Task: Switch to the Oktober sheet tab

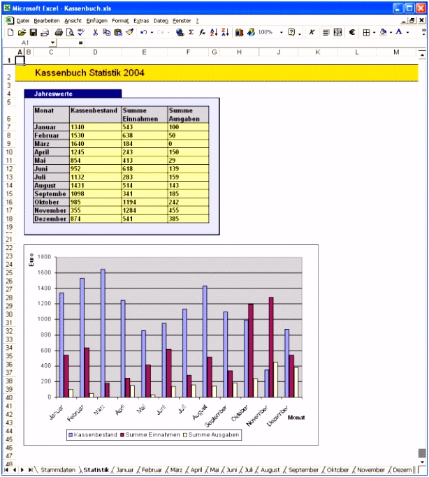Action: click(337, 470)
